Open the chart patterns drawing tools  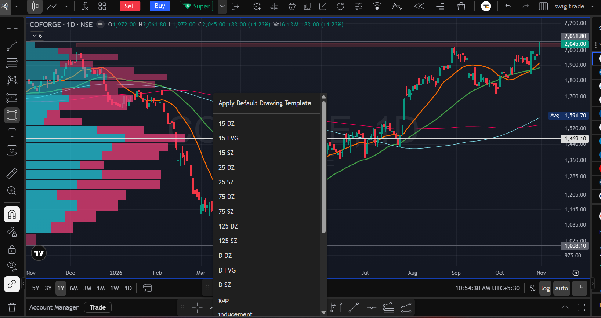pyautogui.click(x=12, y=80)
